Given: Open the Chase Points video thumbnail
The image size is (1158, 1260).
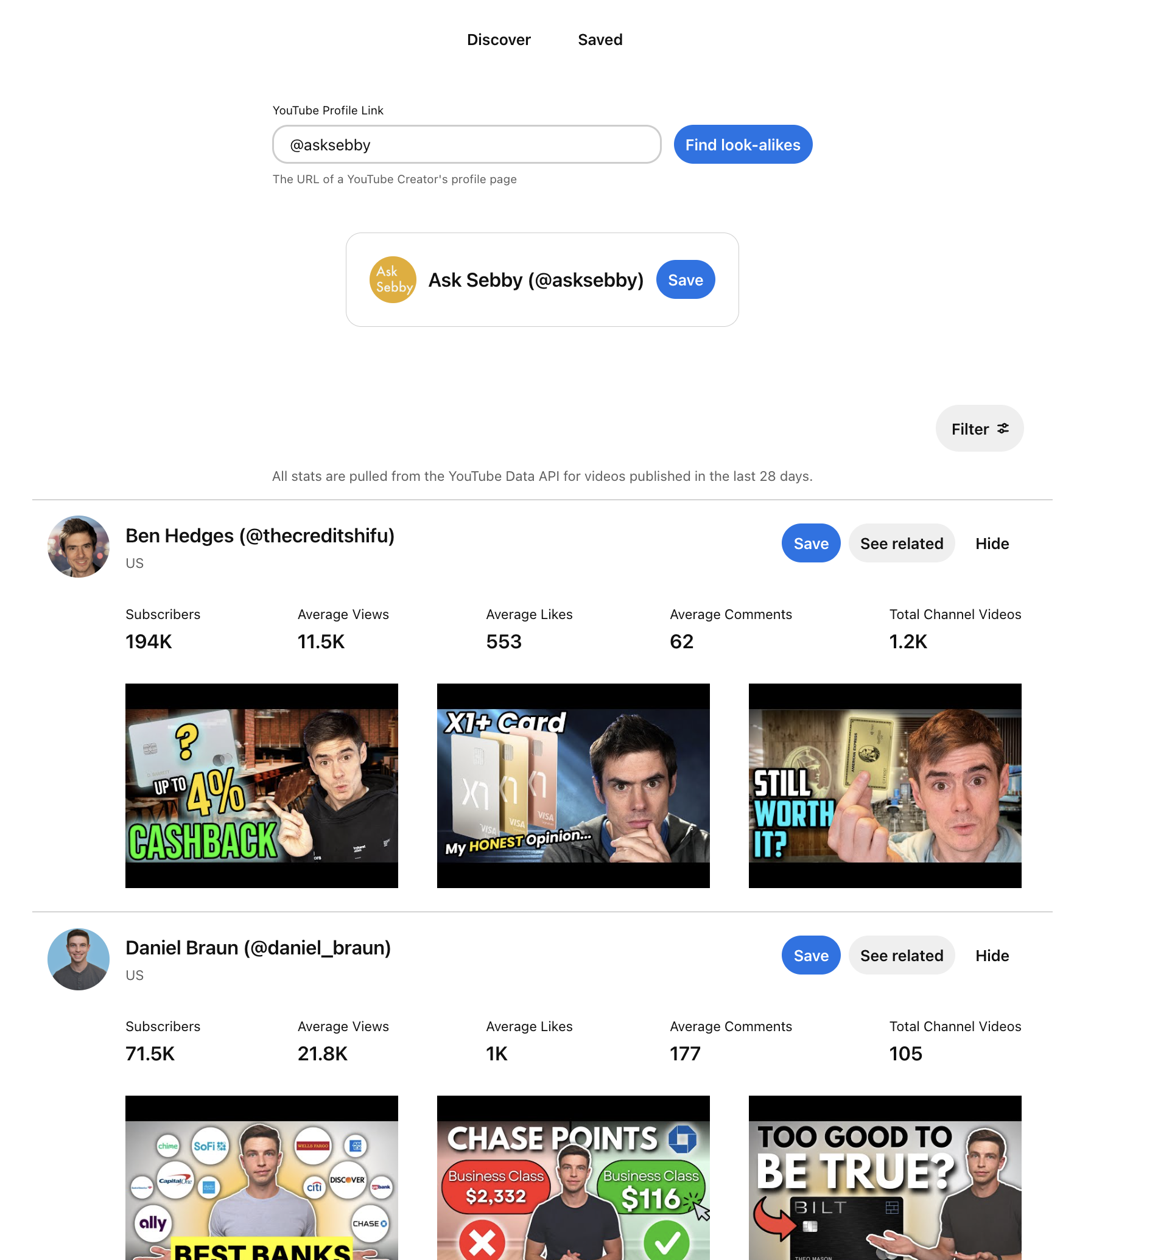Looking at the screenshot, I should [573, 1178].
